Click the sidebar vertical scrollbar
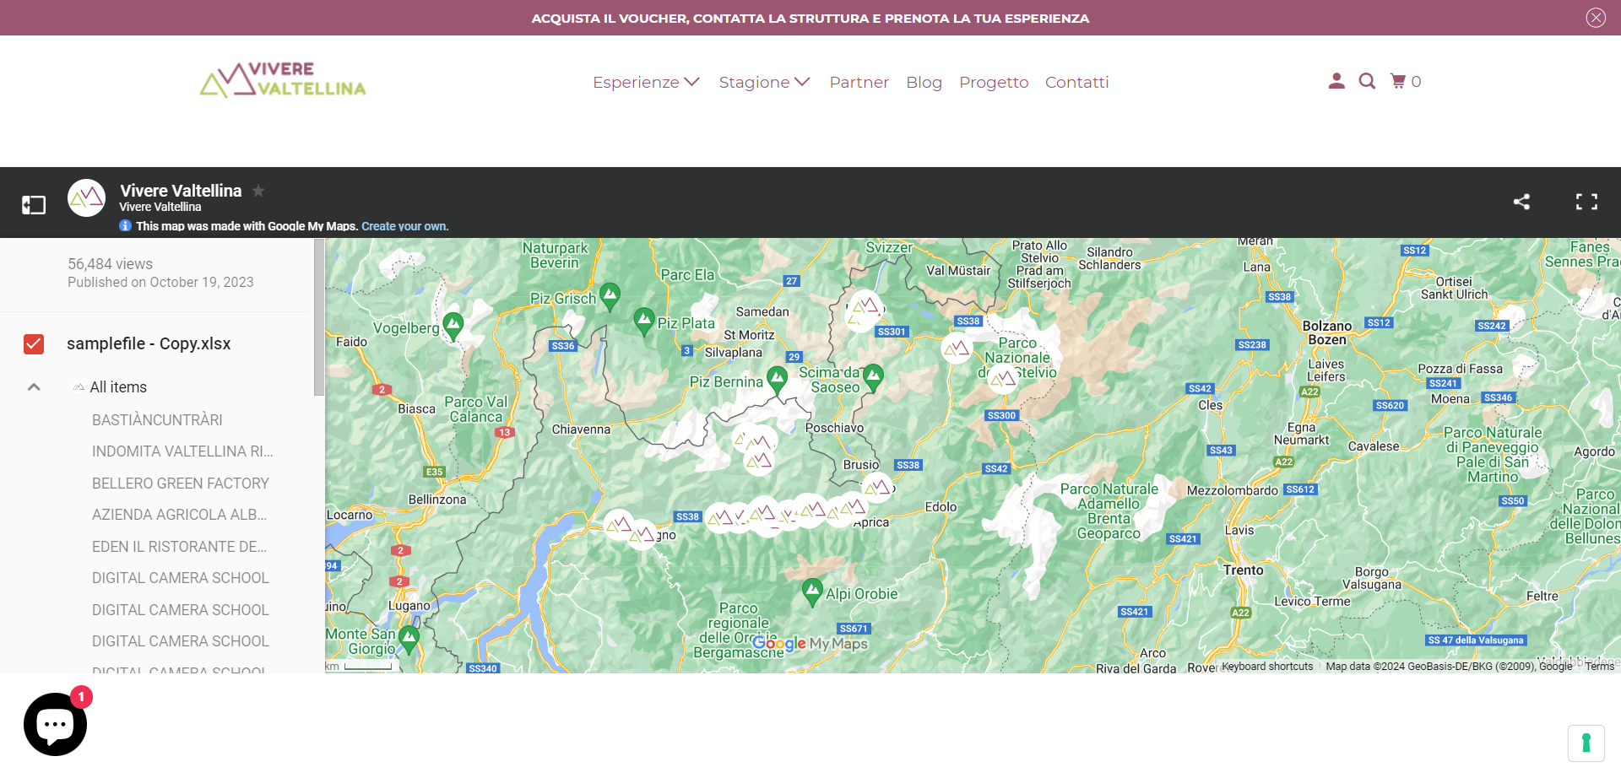The image size is (1621, 778). coord(318,317)
